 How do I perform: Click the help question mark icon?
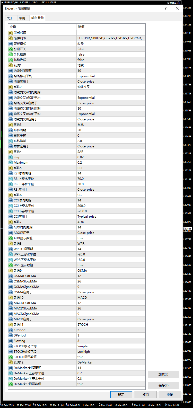click(x=166, y=8)
